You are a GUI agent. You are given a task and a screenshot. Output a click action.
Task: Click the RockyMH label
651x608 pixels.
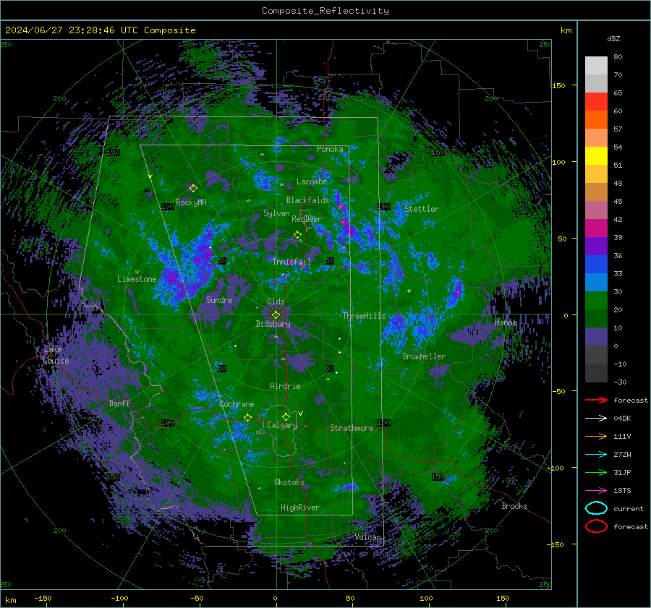[x=191, y=202]
